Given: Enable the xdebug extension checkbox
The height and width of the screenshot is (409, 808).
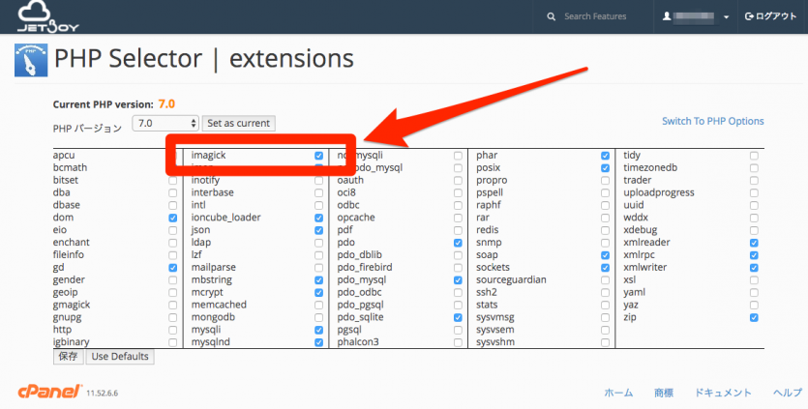Looking at the screenshot, I should click(x=754, y=230).
